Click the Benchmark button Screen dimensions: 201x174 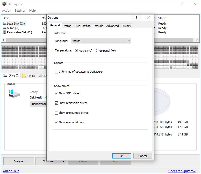click(x=38, y=104)
